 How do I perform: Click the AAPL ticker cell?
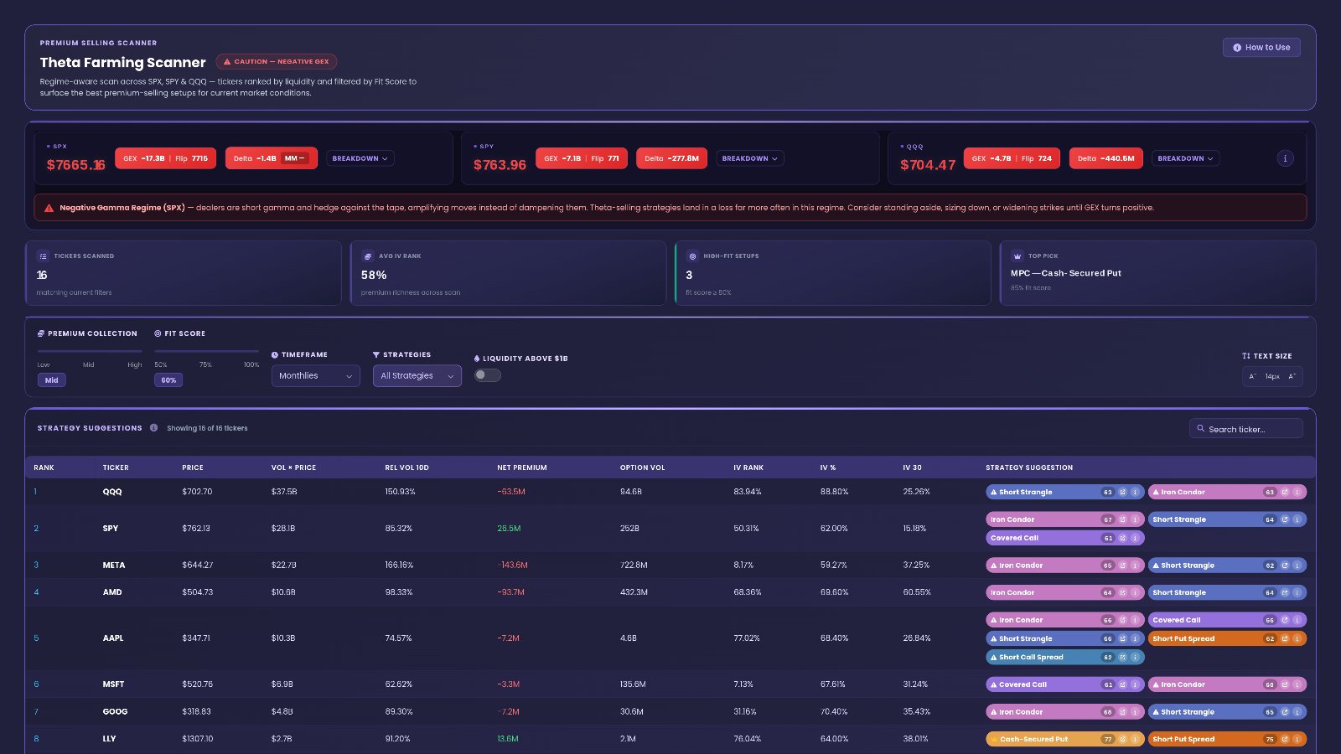click(113, 638)
